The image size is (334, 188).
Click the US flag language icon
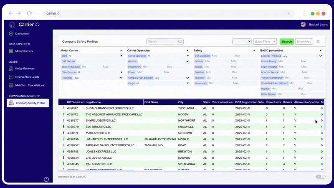pyautogui.click(x=303, y=25)
